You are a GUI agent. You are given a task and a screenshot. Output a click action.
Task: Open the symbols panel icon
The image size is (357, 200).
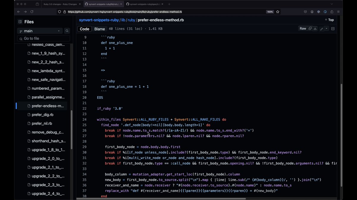point(333,29)
